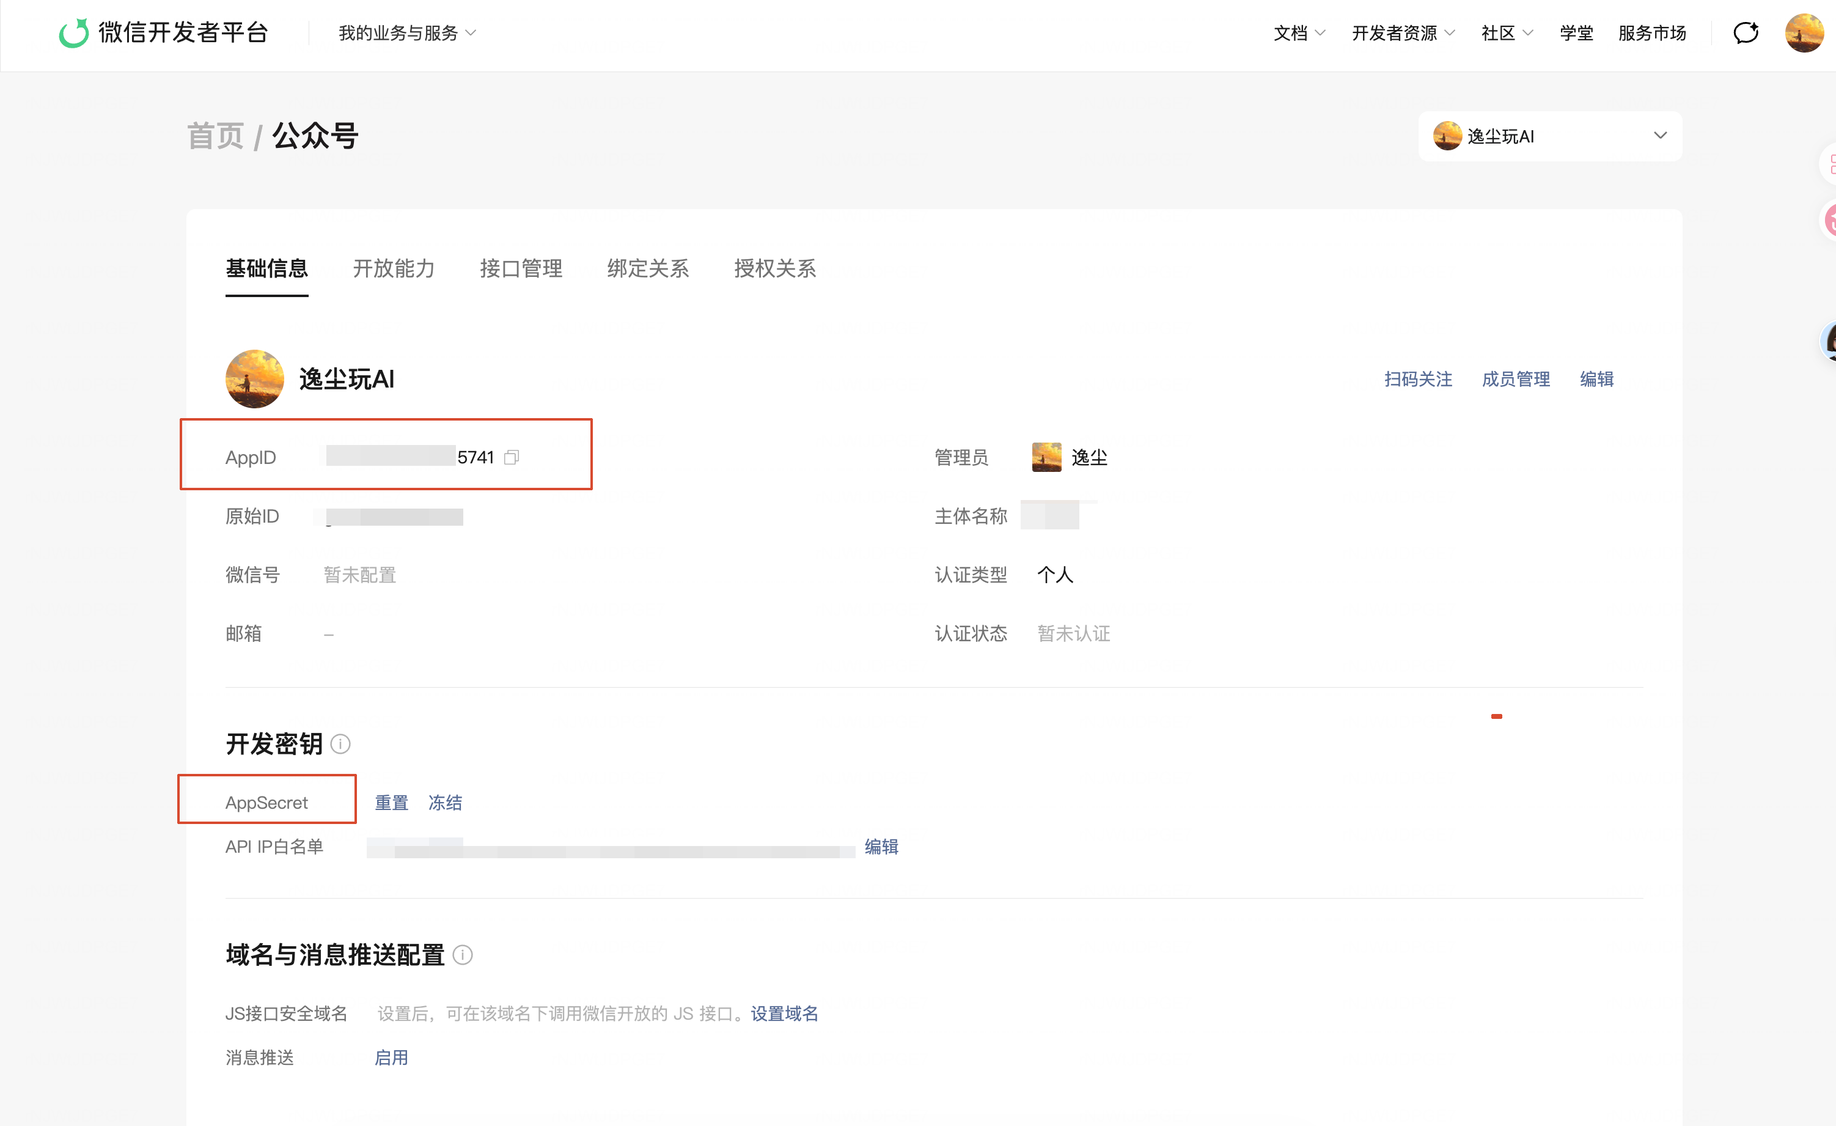Click the 认证状态 label
This screenshot has width=1836, height=1126.
tap(971, 633)
